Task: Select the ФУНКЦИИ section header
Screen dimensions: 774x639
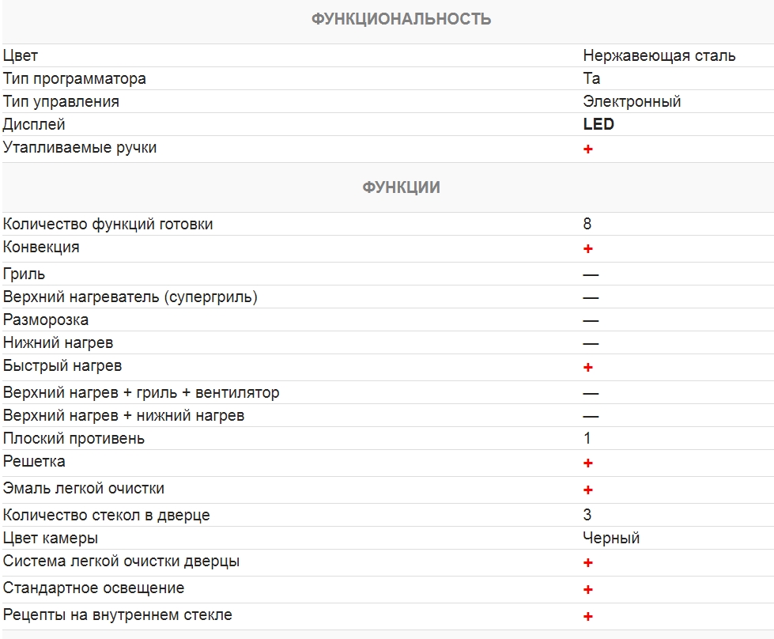Action: click(x=401, y=188)
